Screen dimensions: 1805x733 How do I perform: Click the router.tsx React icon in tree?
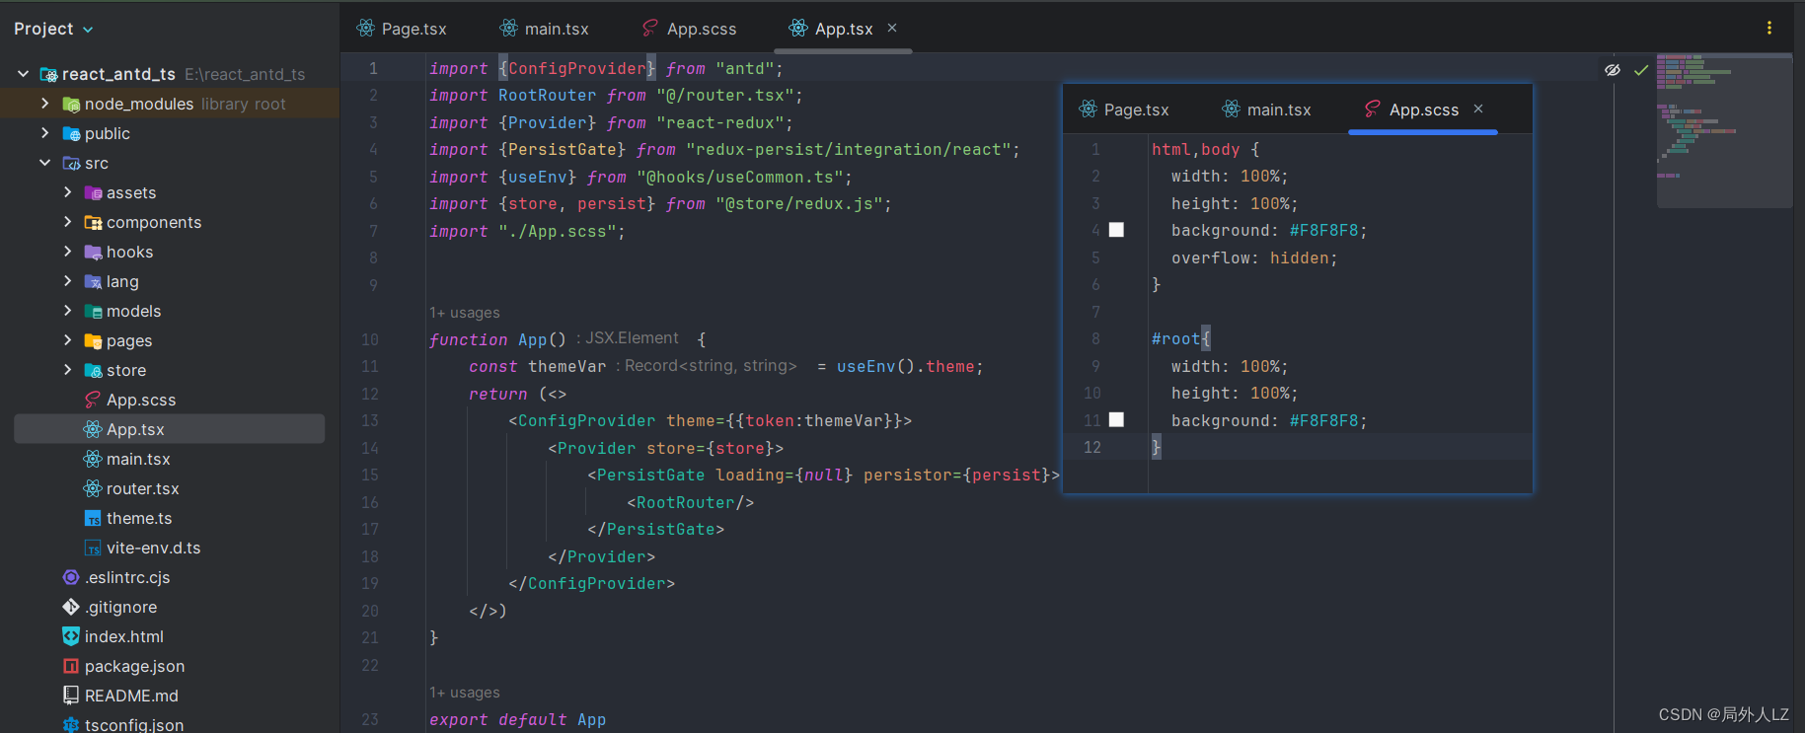pos(93,488)
